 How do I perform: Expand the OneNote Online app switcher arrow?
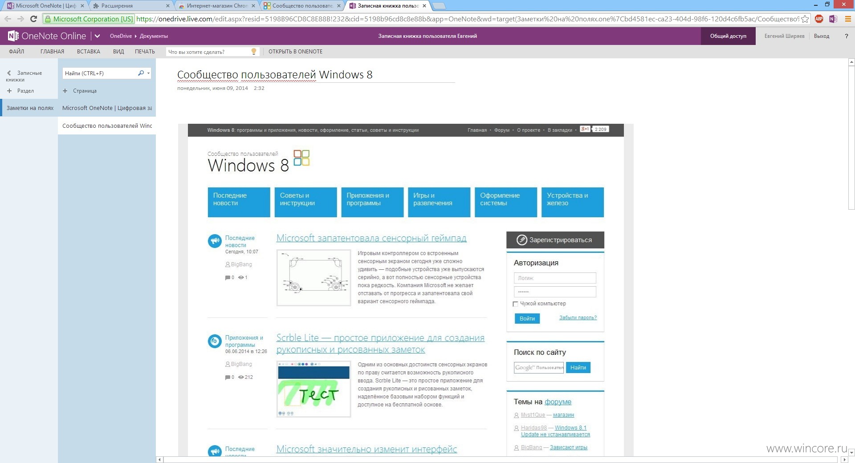tap(97, 36)
